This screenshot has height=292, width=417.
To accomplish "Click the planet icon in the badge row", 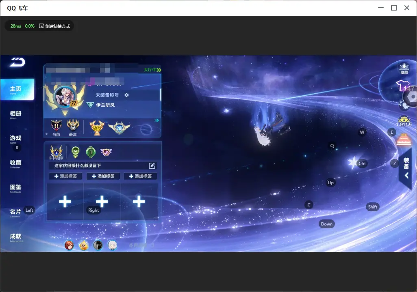I will tap(146, 130).
